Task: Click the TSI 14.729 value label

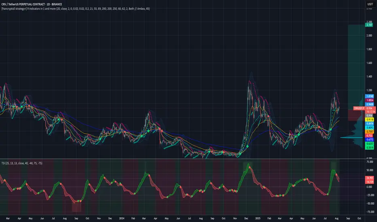Action: pyautogui.click(x=369, y=181)
